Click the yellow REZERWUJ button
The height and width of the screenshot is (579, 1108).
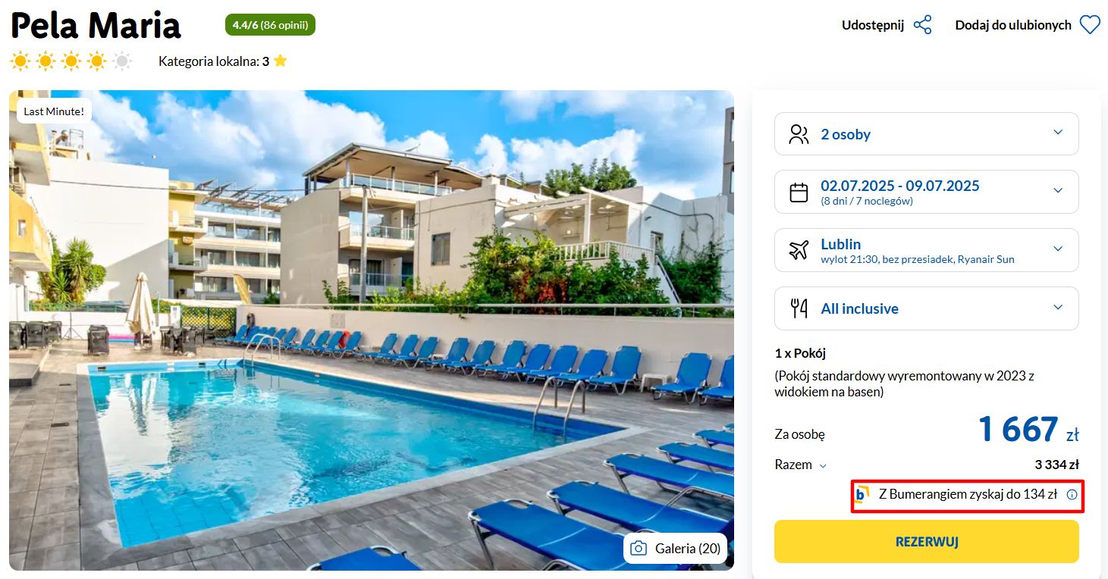click(x=926, y=542)
